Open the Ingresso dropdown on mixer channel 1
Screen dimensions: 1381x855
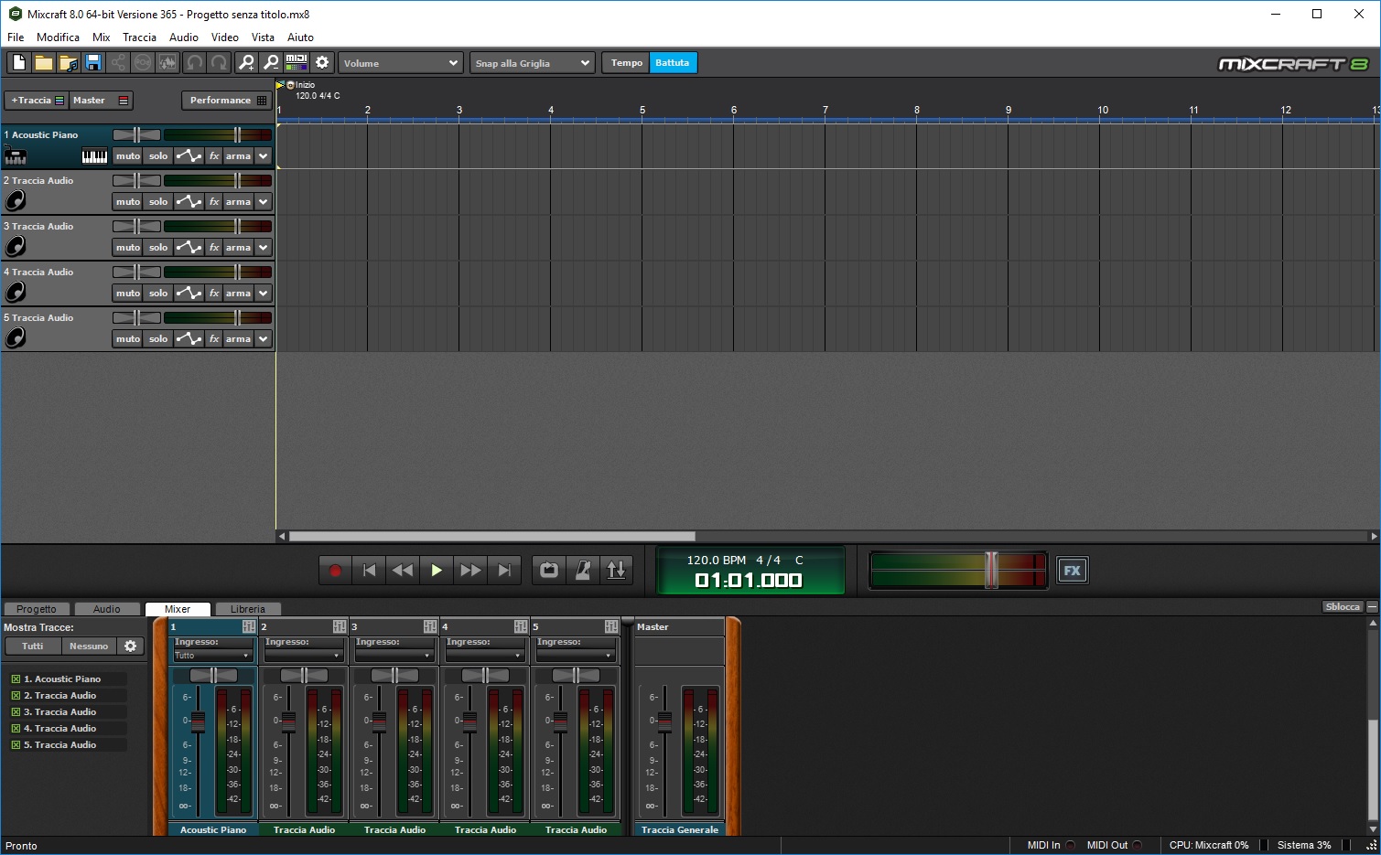click(x=212, y=656)
